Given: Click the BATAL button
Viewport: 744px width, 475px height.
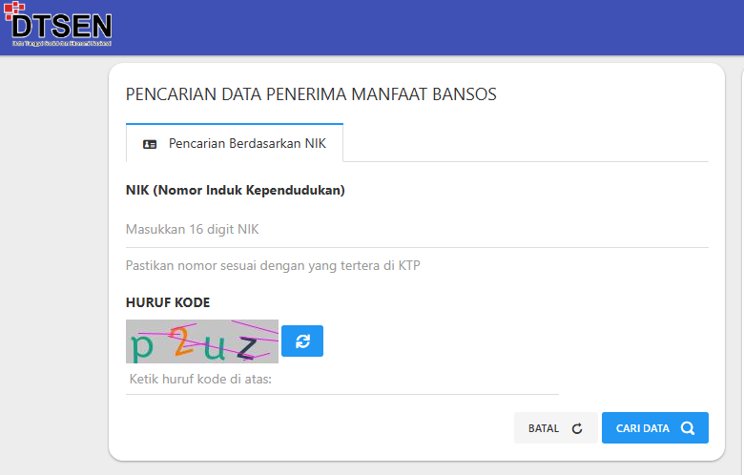Looking at the screenshot, I should [x=556, y=428].
